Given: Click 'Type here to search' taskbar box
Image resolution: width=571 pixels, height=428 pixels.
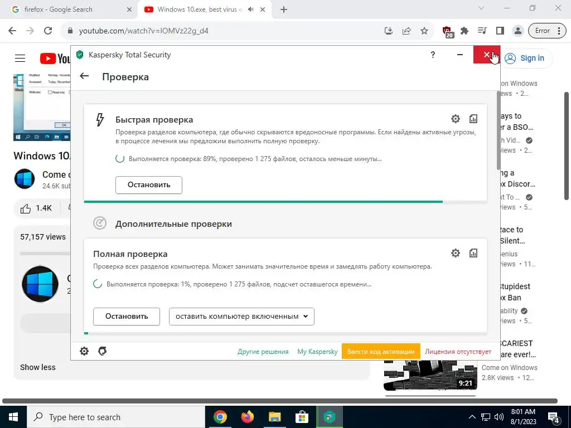Looking at the screenshot, I should tap(116, 417).
